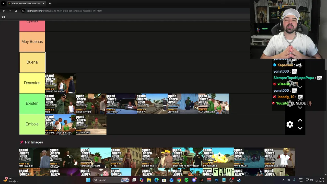Viewport: 327px width, 184px height.
Task: Open a new browser tab
Action: (50, 4)
